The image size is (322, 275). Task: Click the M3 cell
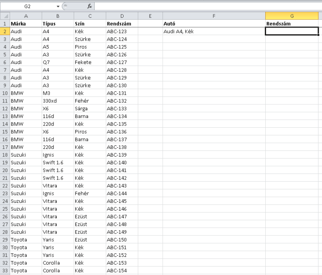pyautogui.click(x=58, y=93)
